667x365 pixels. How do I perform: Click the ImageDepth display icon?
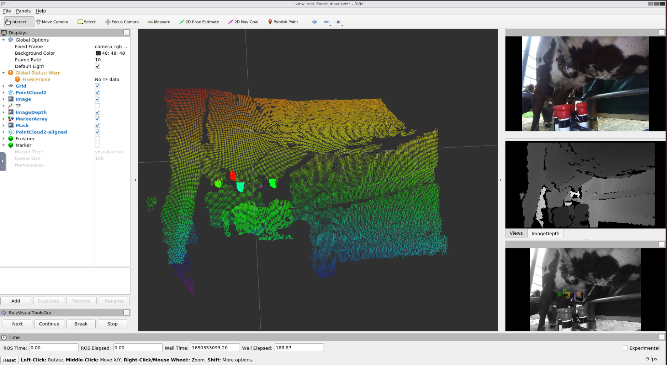click(x=11, y=112)
